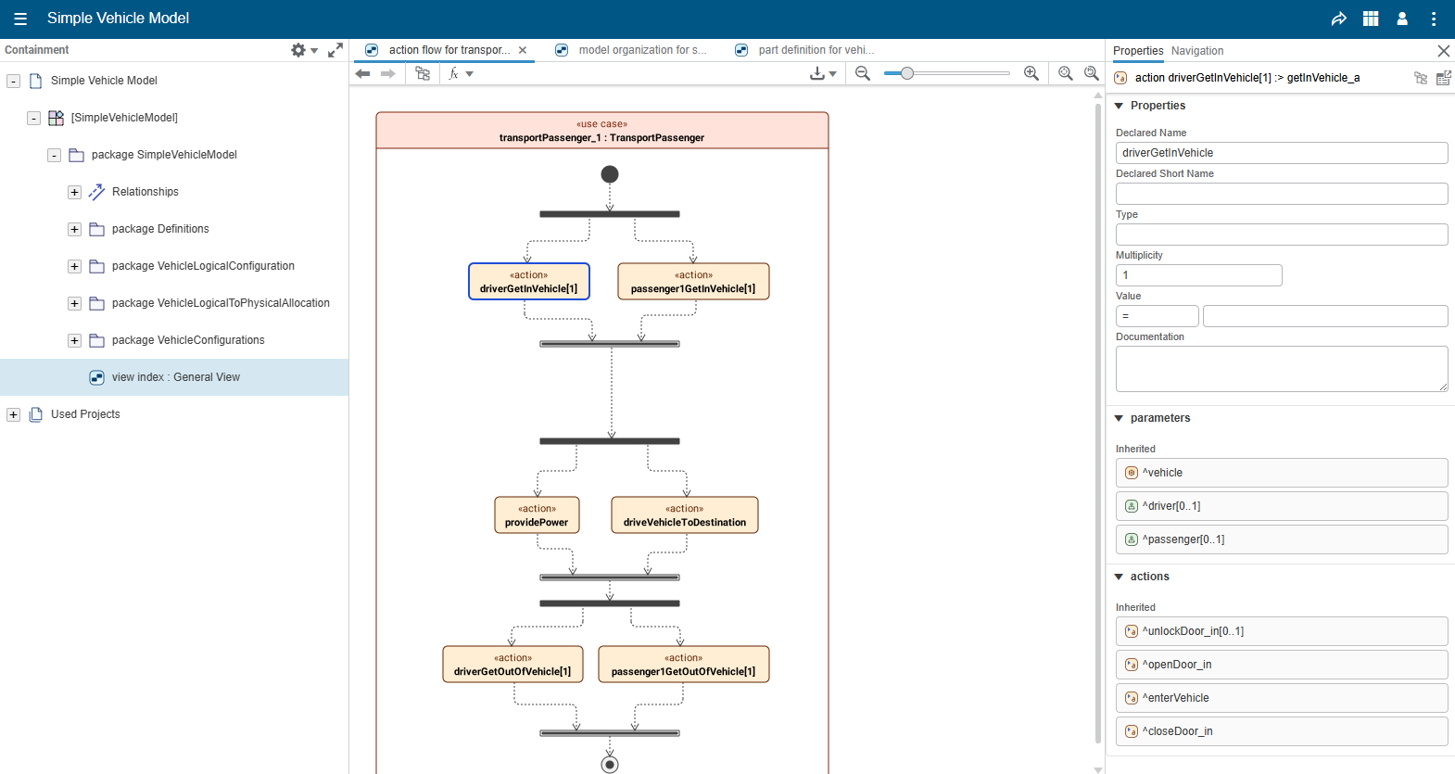Open the export download dropdown
This screenshot has height=774, width=1455.
click(822, 73)
